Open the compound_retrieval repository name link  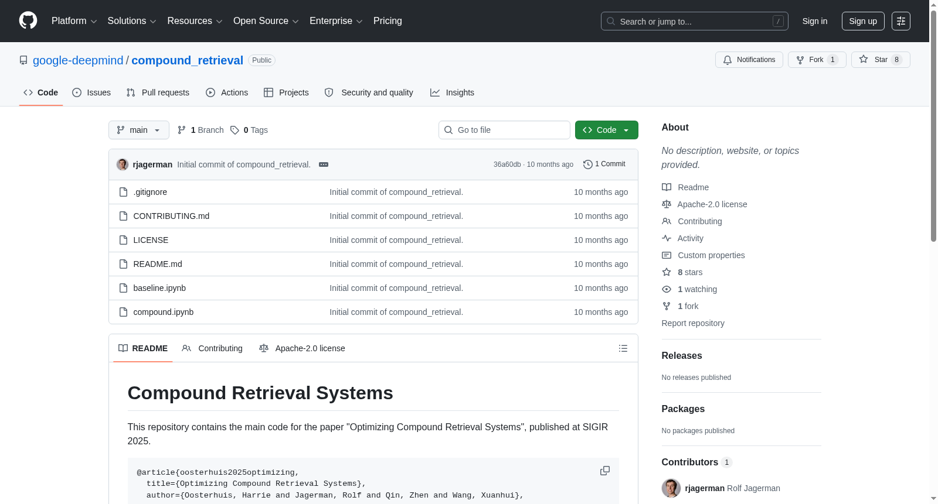point(187,60)
